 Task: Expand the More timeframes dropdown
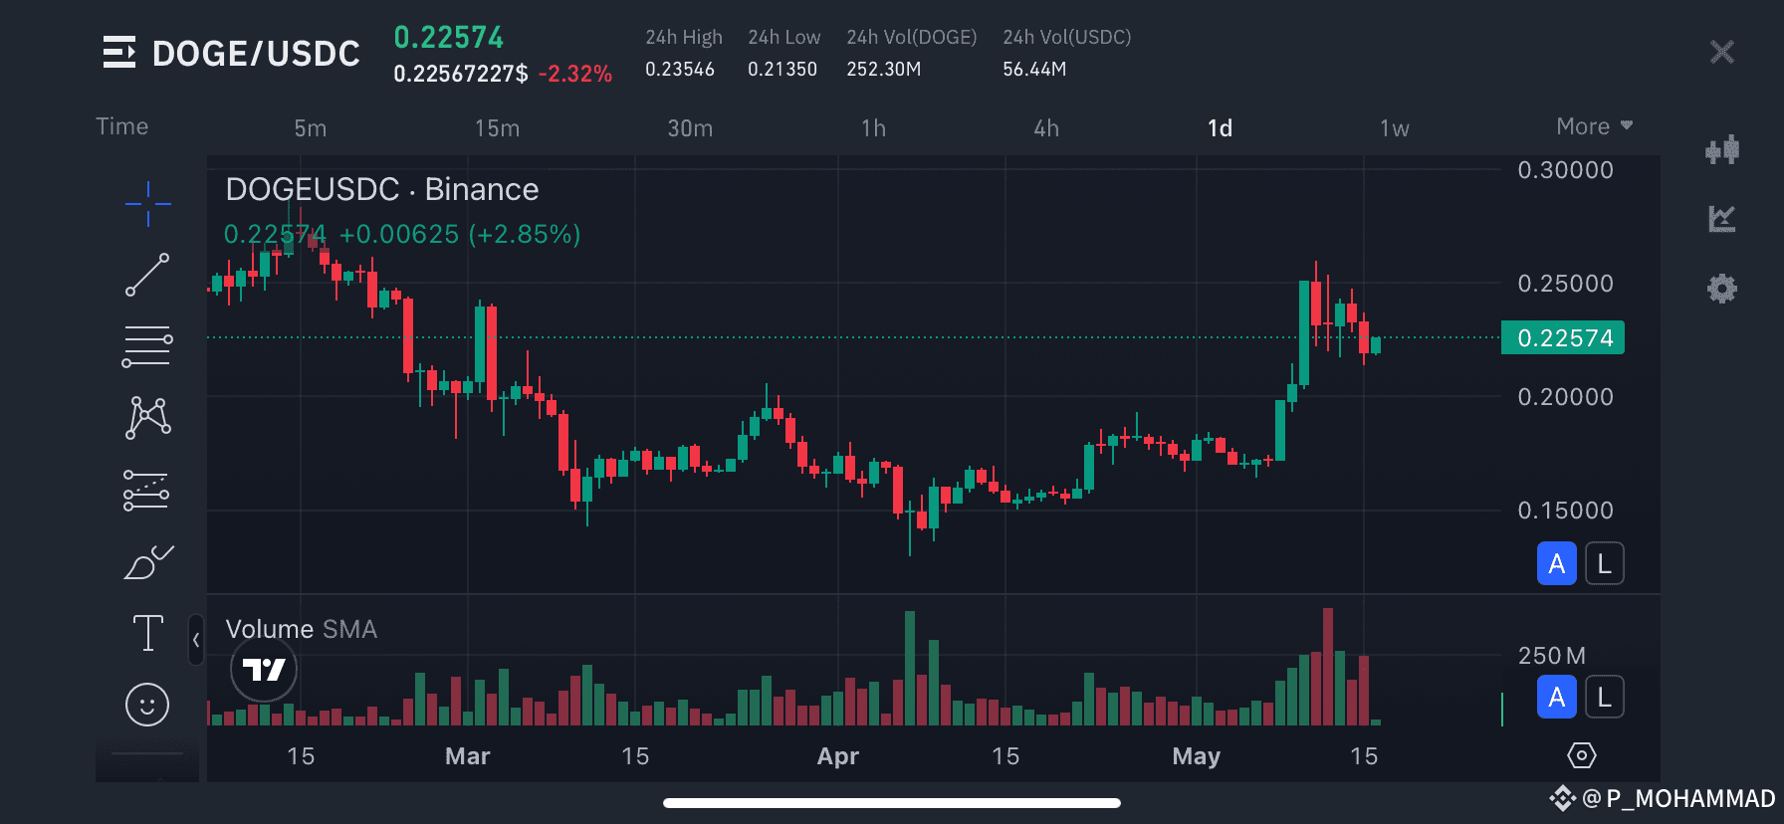[x=1595, y=126]
